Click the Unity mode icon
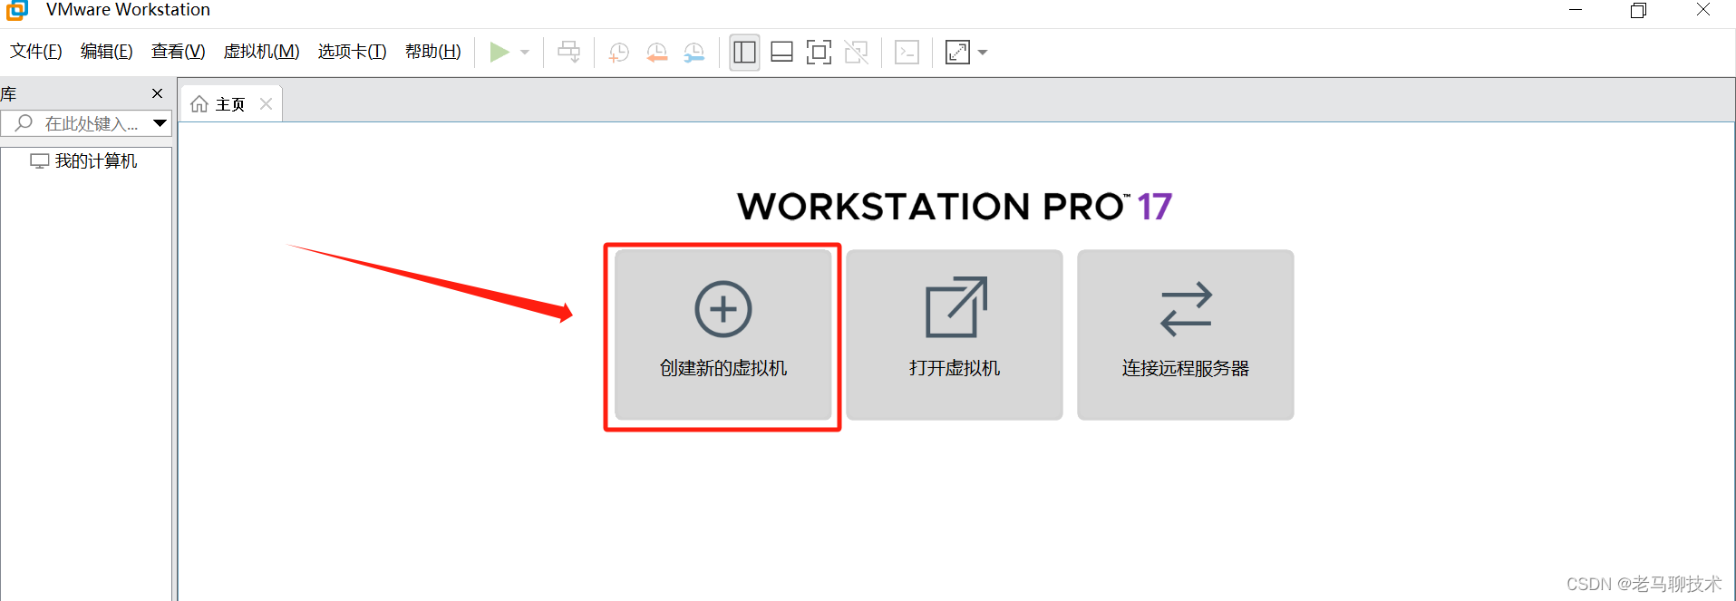This screenshot has width=1736, height=601. point(856,53)
